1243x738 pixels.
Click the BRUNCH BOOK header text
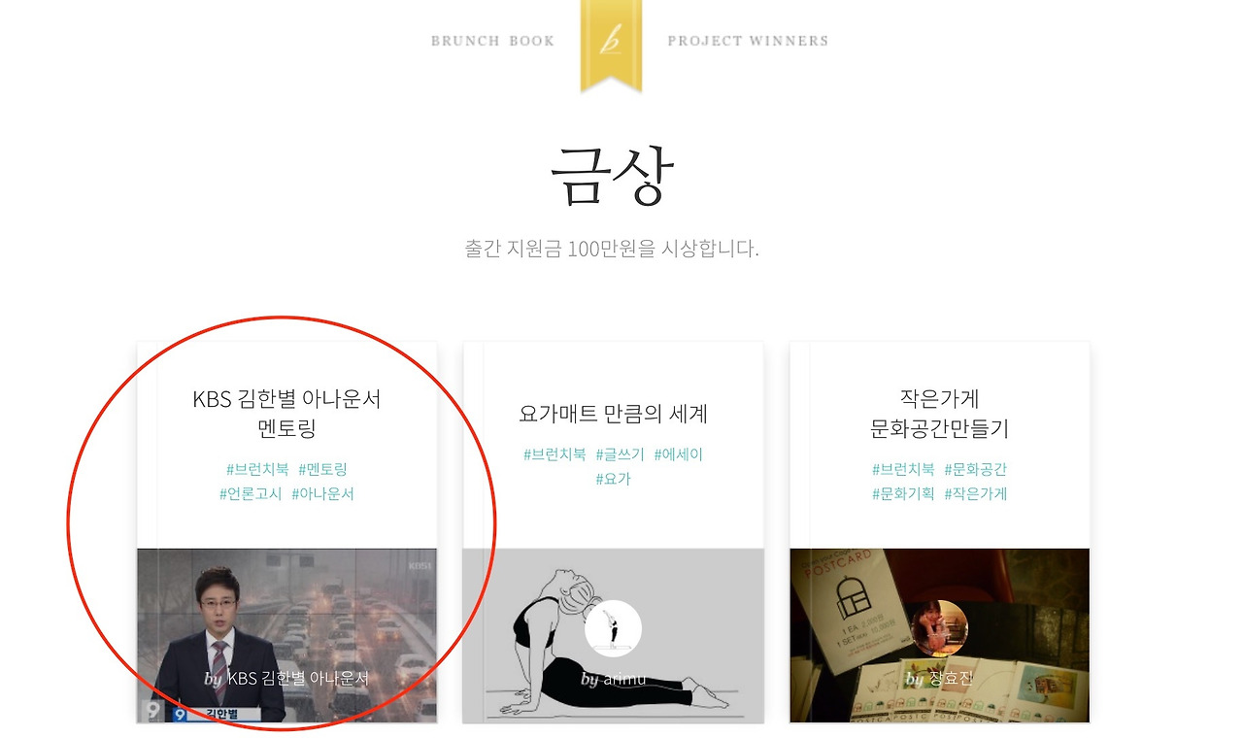(x=492, y=41)
